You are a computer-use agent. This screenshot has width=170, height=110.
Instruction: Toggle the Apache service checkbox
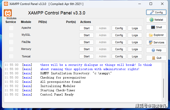point(11,28)
